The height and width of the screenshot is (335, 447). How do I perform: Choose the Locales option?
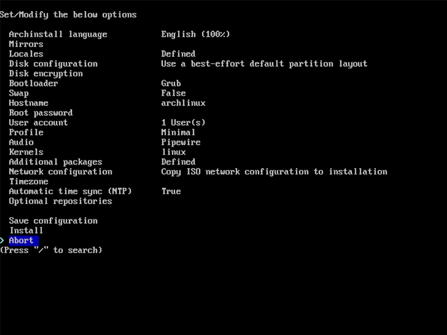coord(26,54)
